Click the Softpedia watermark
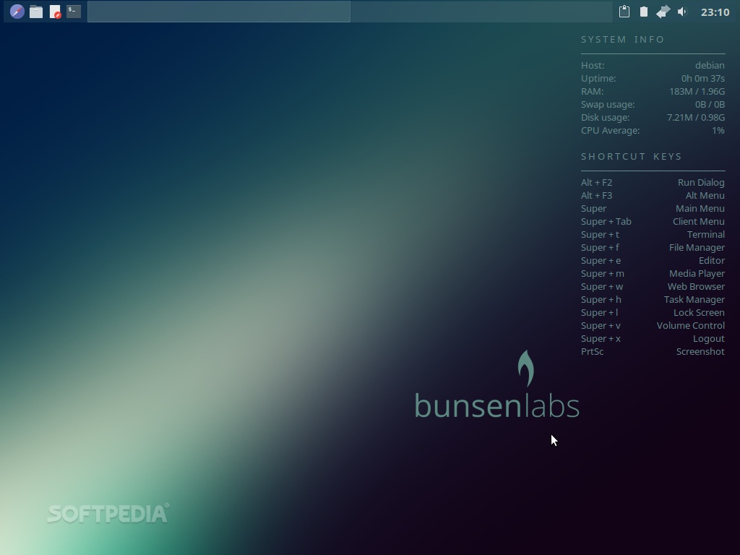The width and height of the screenshot is (740, 555). pos(108,514)
